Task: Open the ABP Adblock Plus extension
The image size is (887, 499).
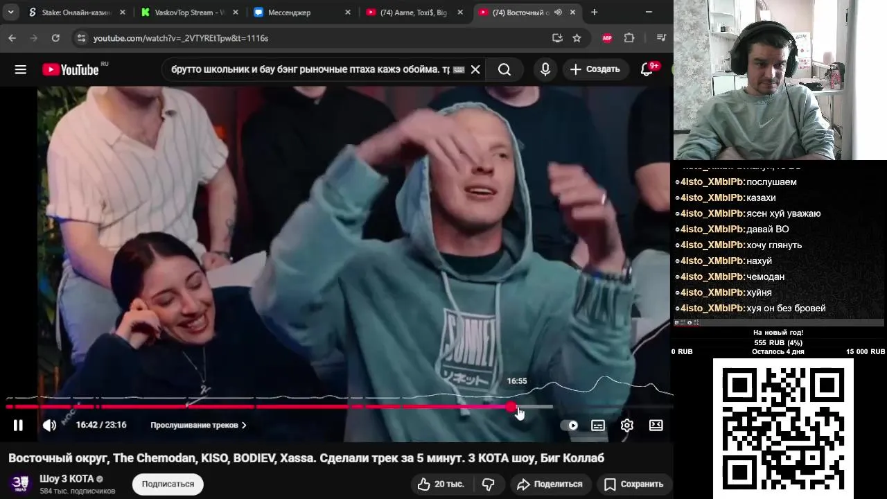Action: (607, 38)
